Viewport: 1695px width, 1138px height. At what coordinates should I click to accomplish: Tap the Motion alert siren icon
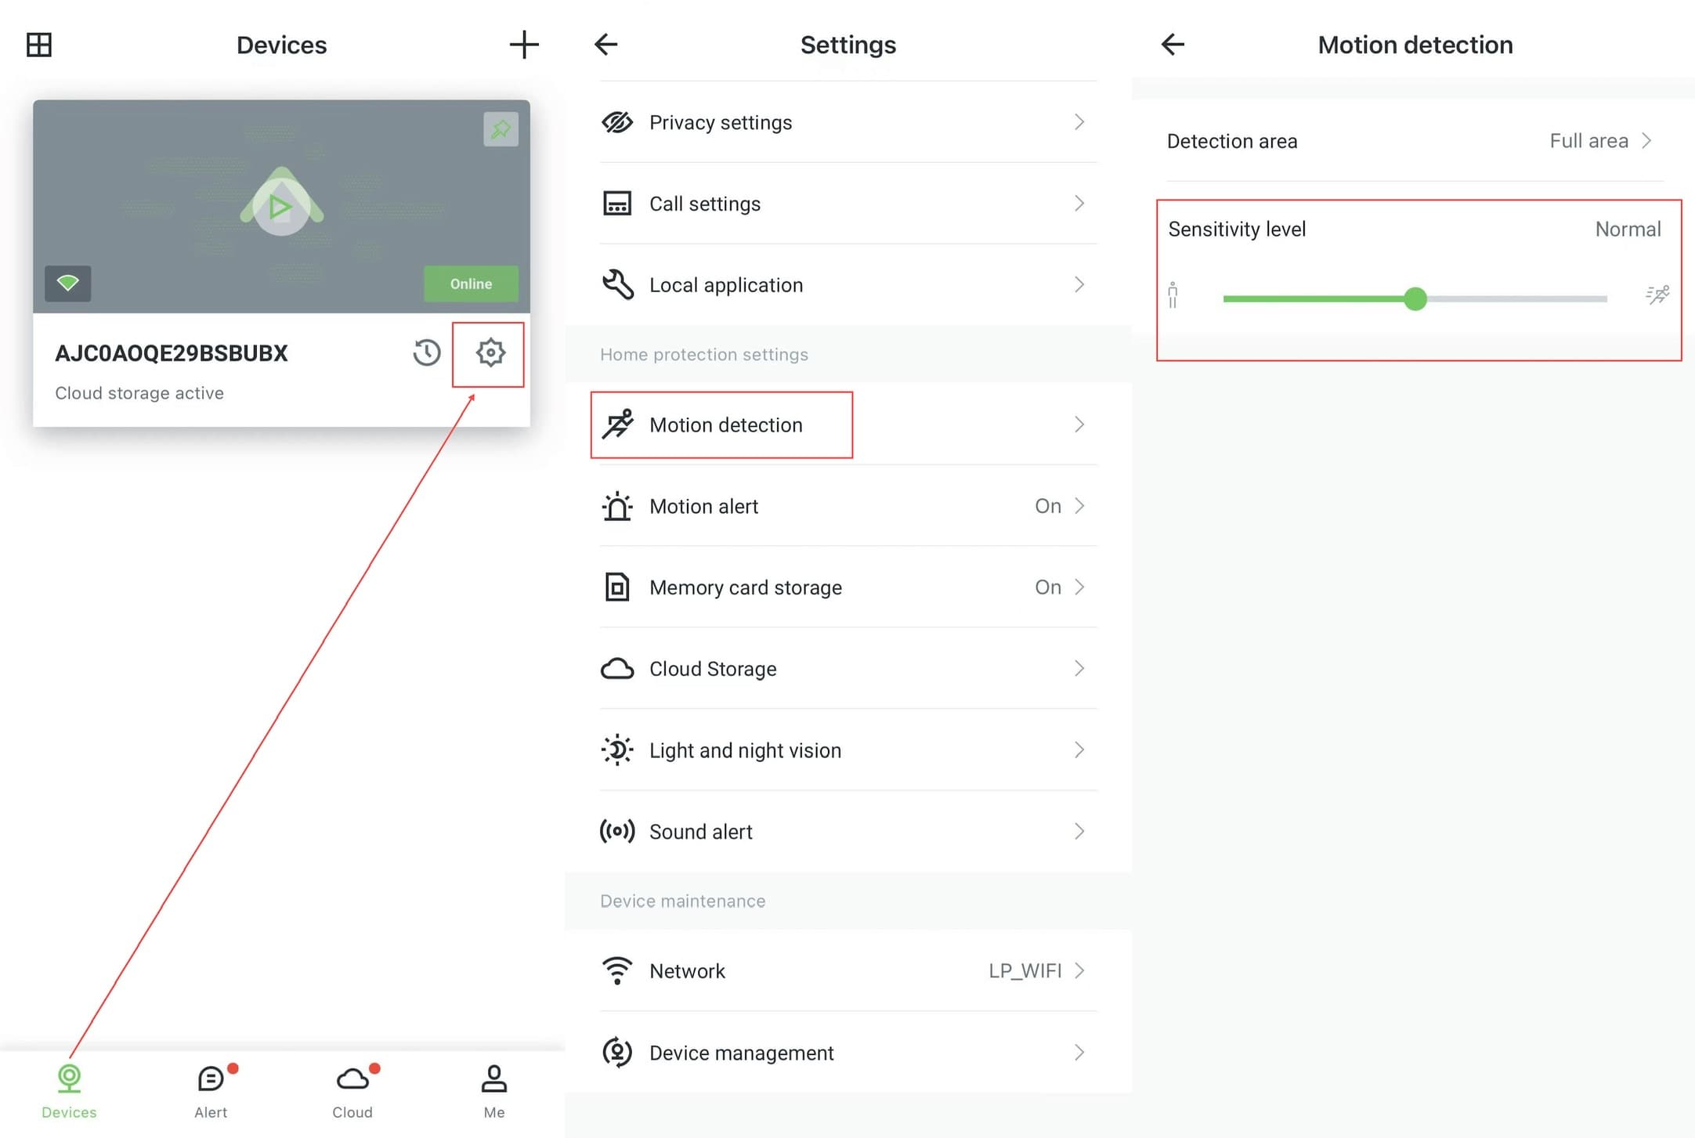[617, 507]
